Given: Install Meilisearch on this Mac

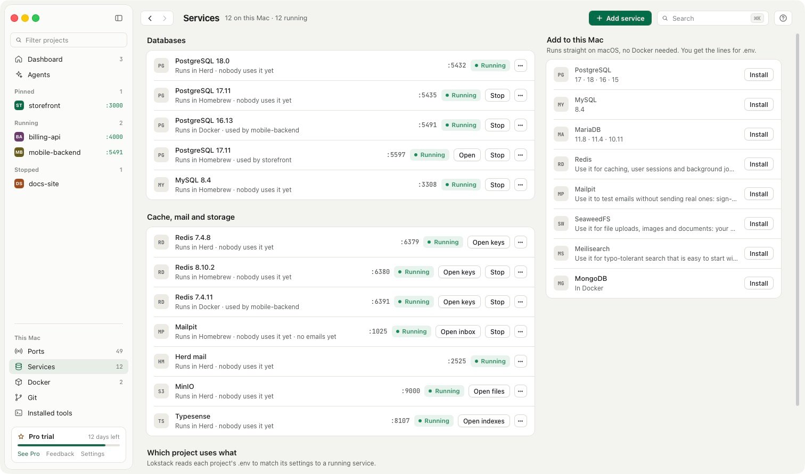Looking at the screenshot, I should [x=759, y=254].
